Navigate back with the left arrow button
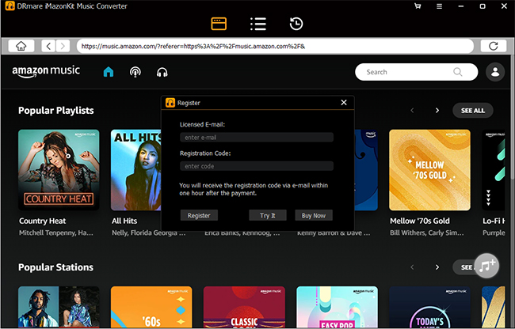 (x=48, y=46)
